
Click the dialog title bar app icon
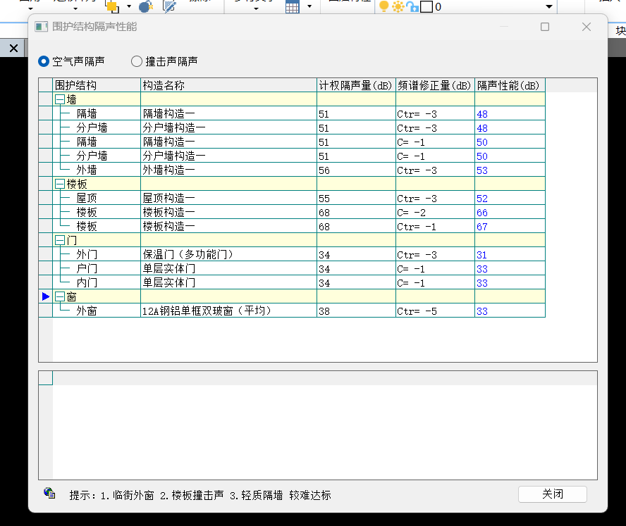[42, 27]
